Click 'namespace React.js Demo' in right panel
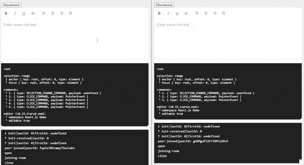 pyautogui.click(x=180, y=110)
